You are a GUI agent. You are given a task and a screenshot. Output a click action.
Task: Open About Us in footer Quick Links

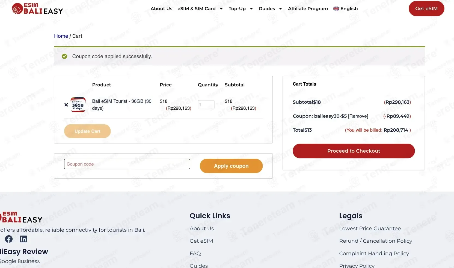click(202, 228)
